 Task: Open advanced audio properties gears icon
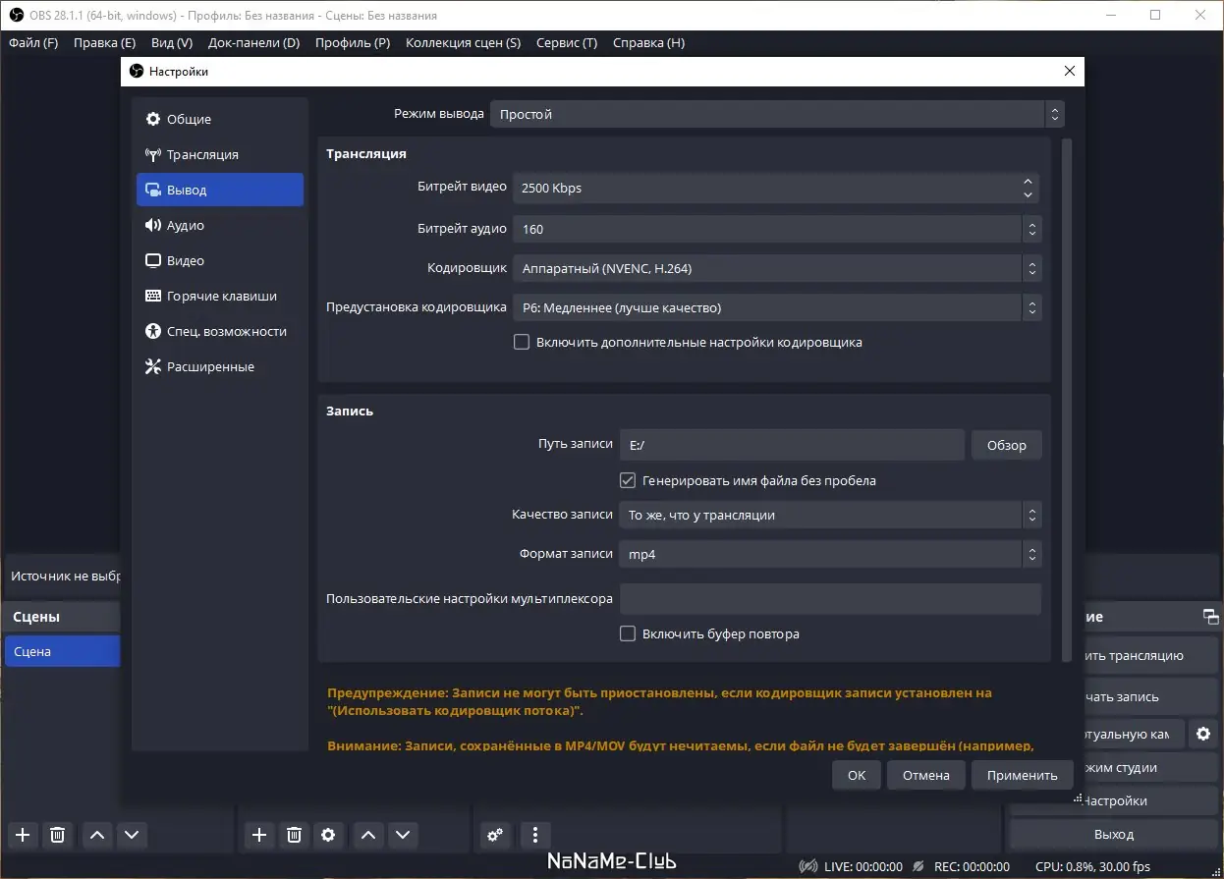495,835
